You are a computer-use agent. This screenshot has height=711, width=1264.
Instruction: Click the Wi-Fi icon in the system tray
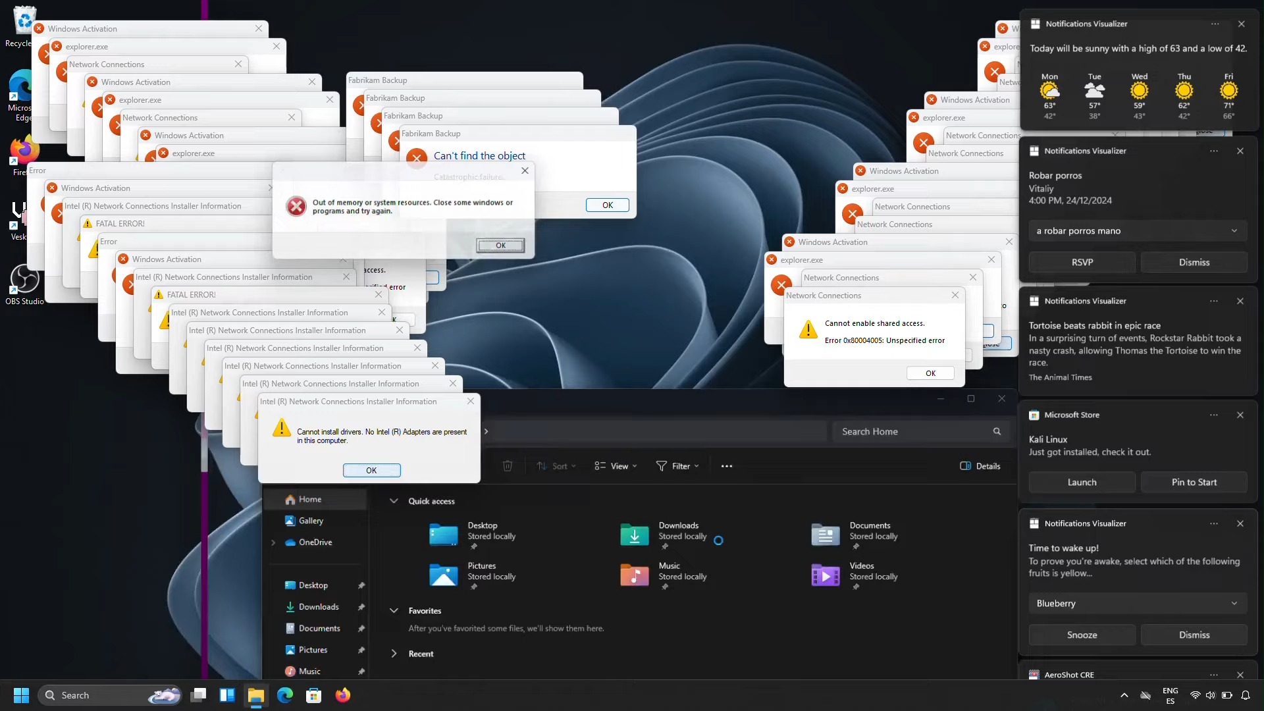click(x=1196, y=695)
